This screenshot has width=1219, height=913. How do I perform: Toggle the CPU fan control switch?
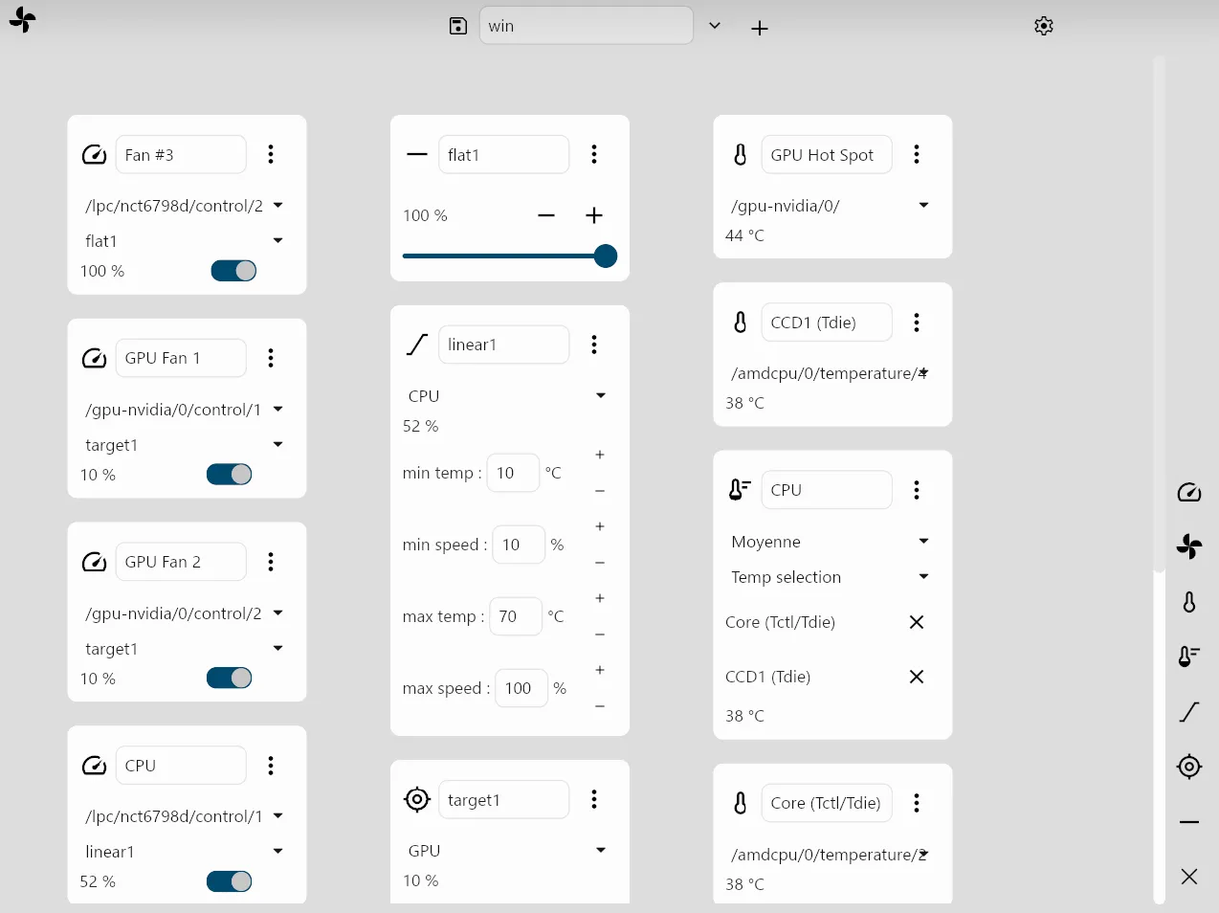[x=230, y=881]
